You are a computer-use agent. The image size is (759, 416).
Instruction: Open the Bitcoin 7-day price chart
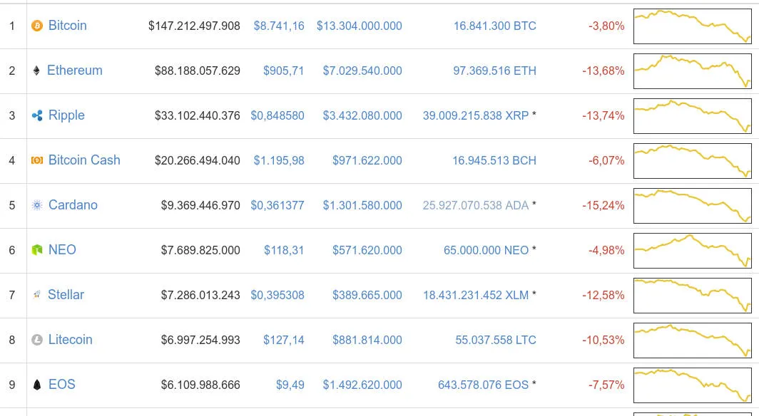pyautogui.click(x=693, y=26)
